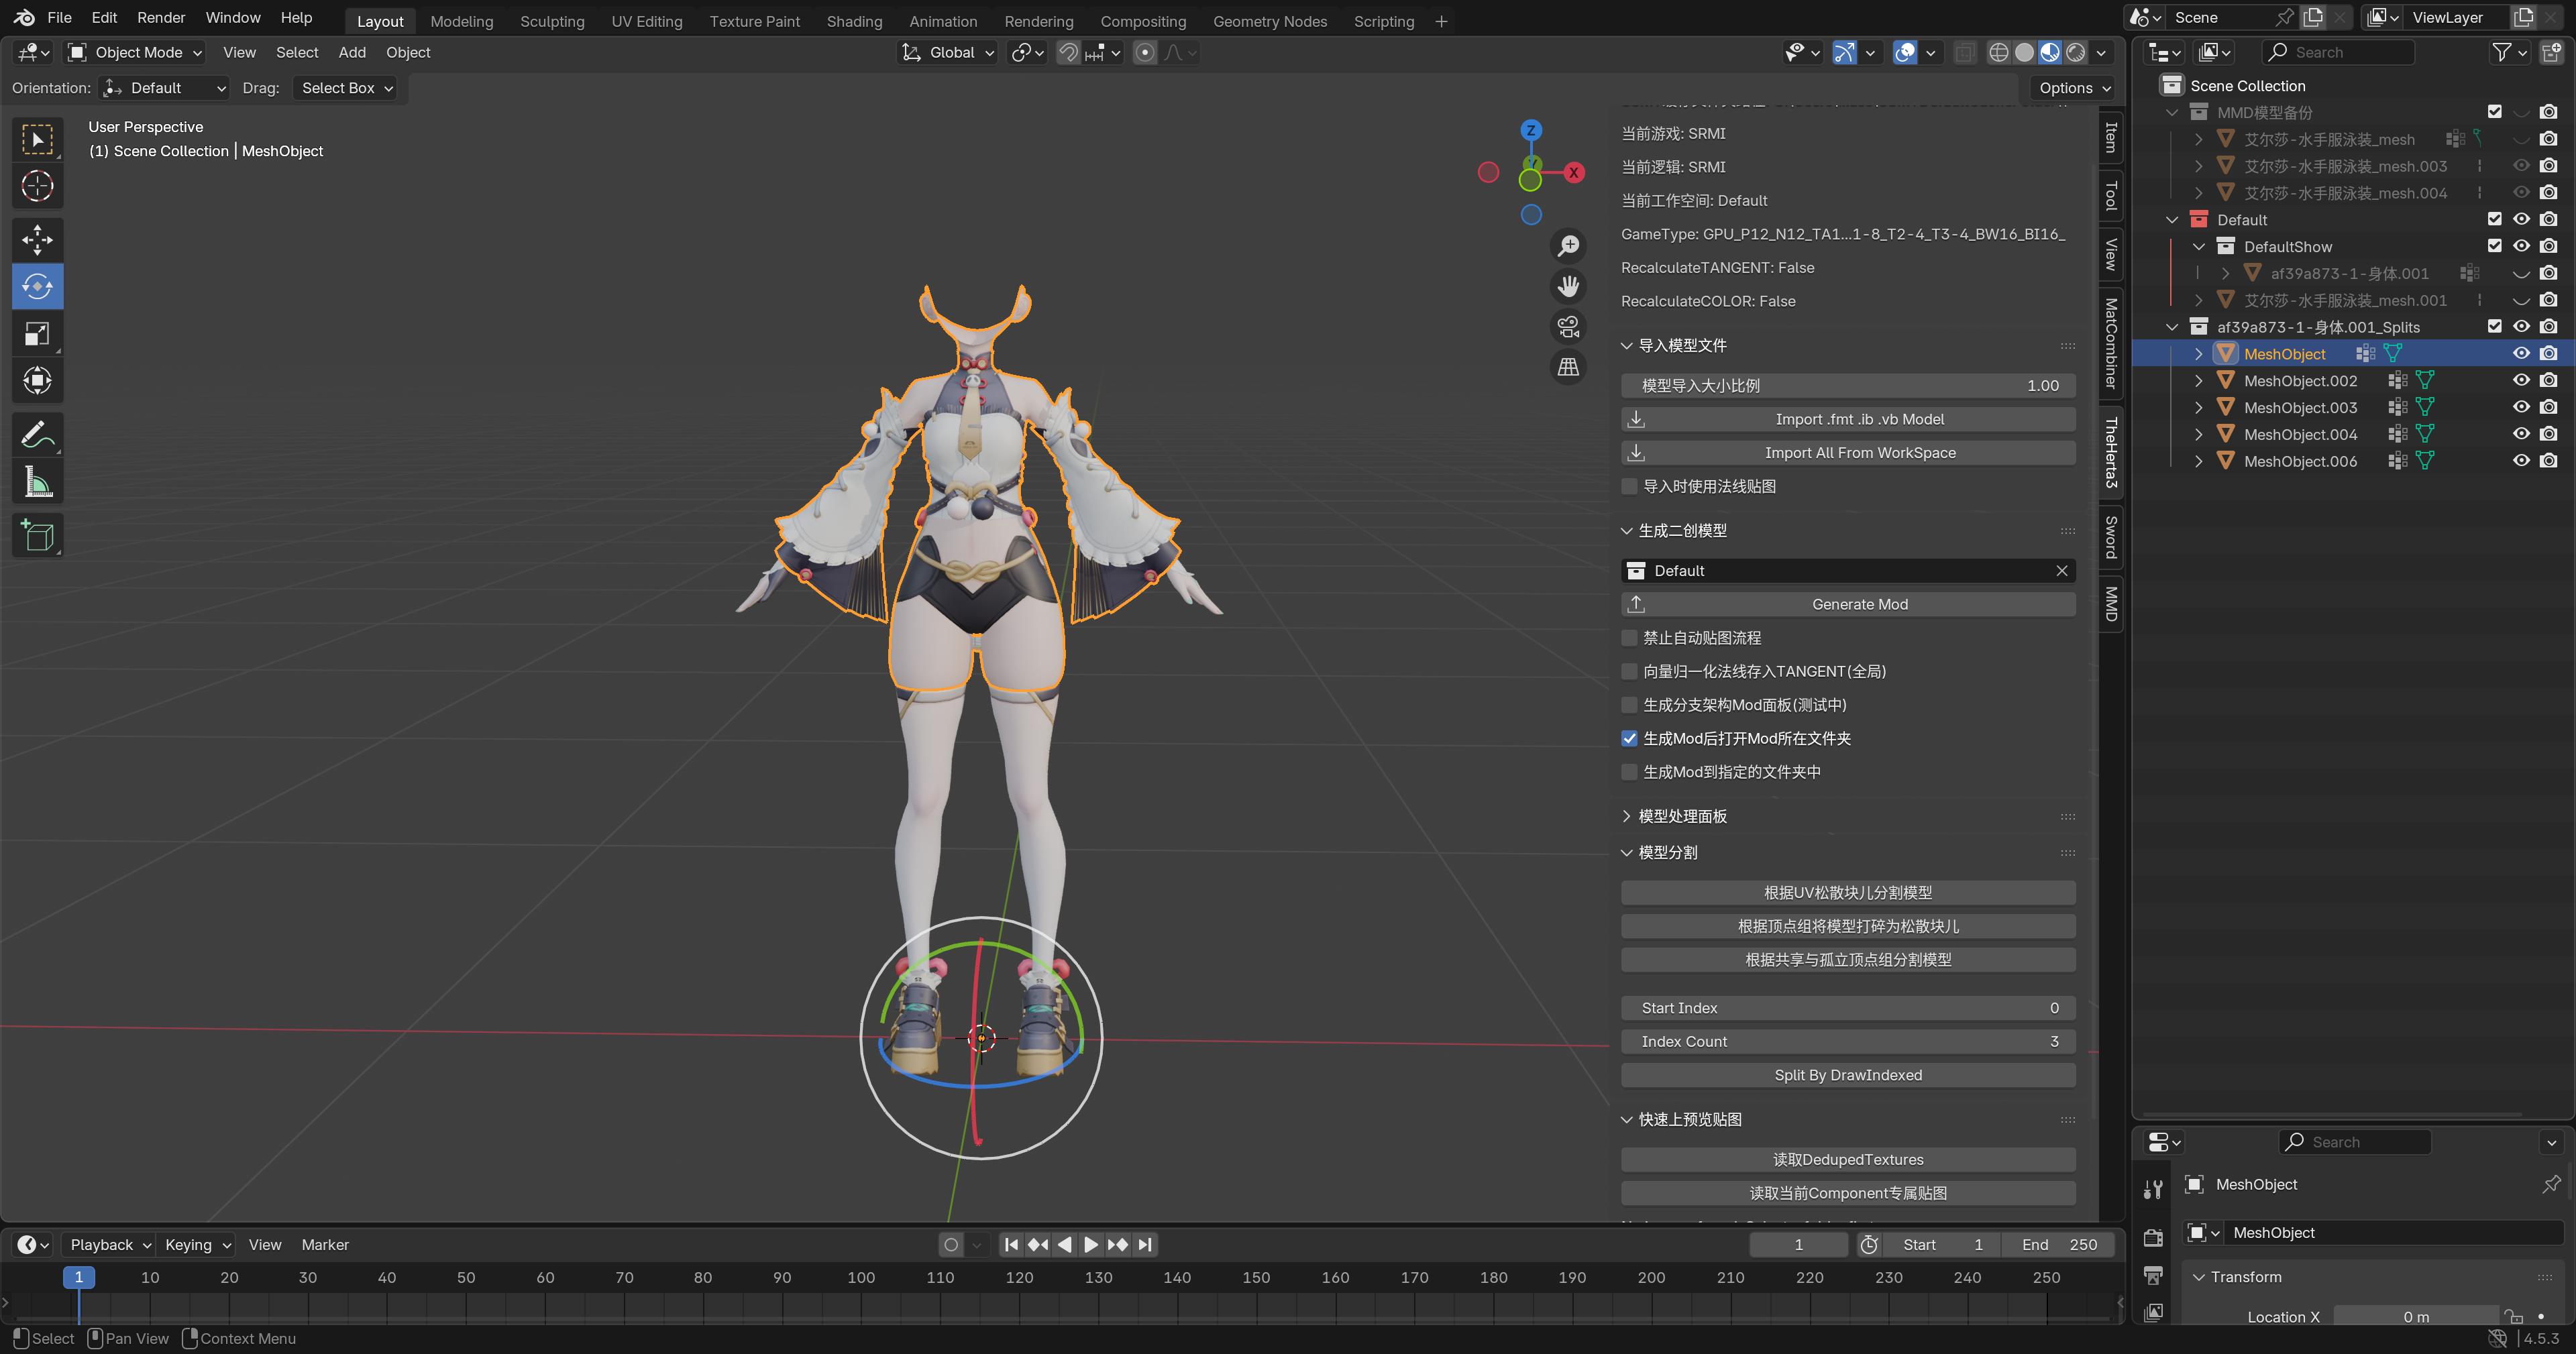Select the Move tool in toolbar

[37, 239]
